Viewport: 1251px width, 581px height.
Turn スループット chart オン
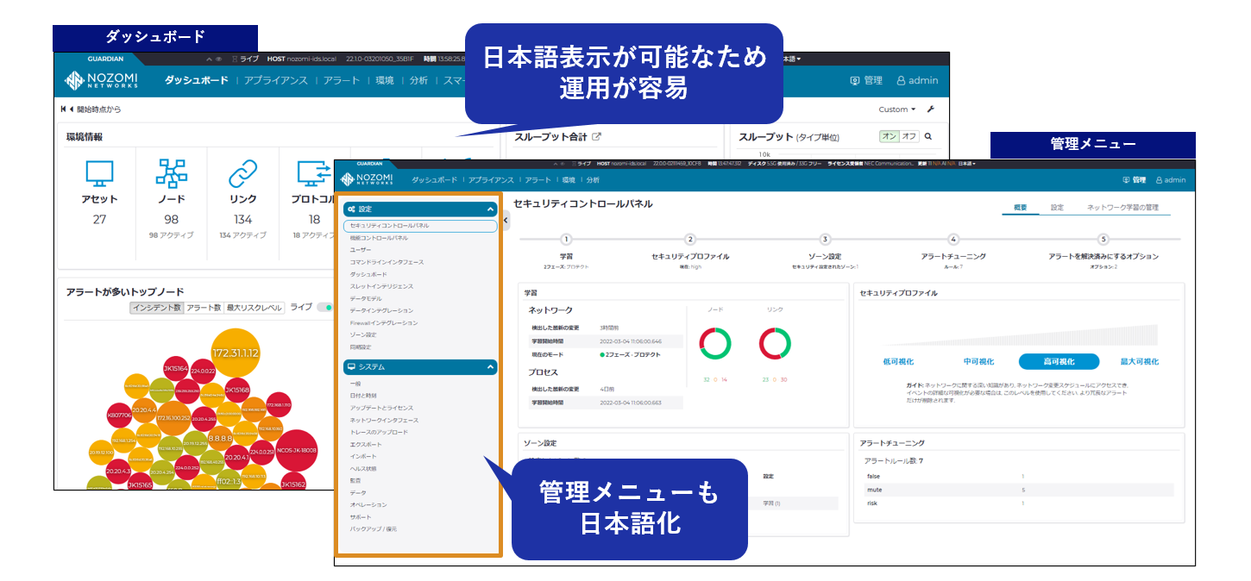(x=889, y=136)
